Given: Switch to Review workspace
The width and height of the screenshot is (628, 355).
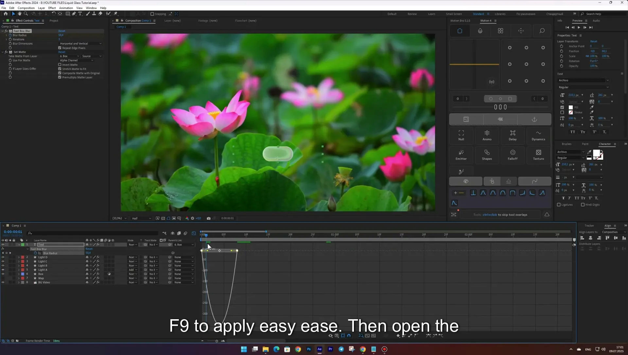Looking at the screenshot, I should [x=412, y=14].
